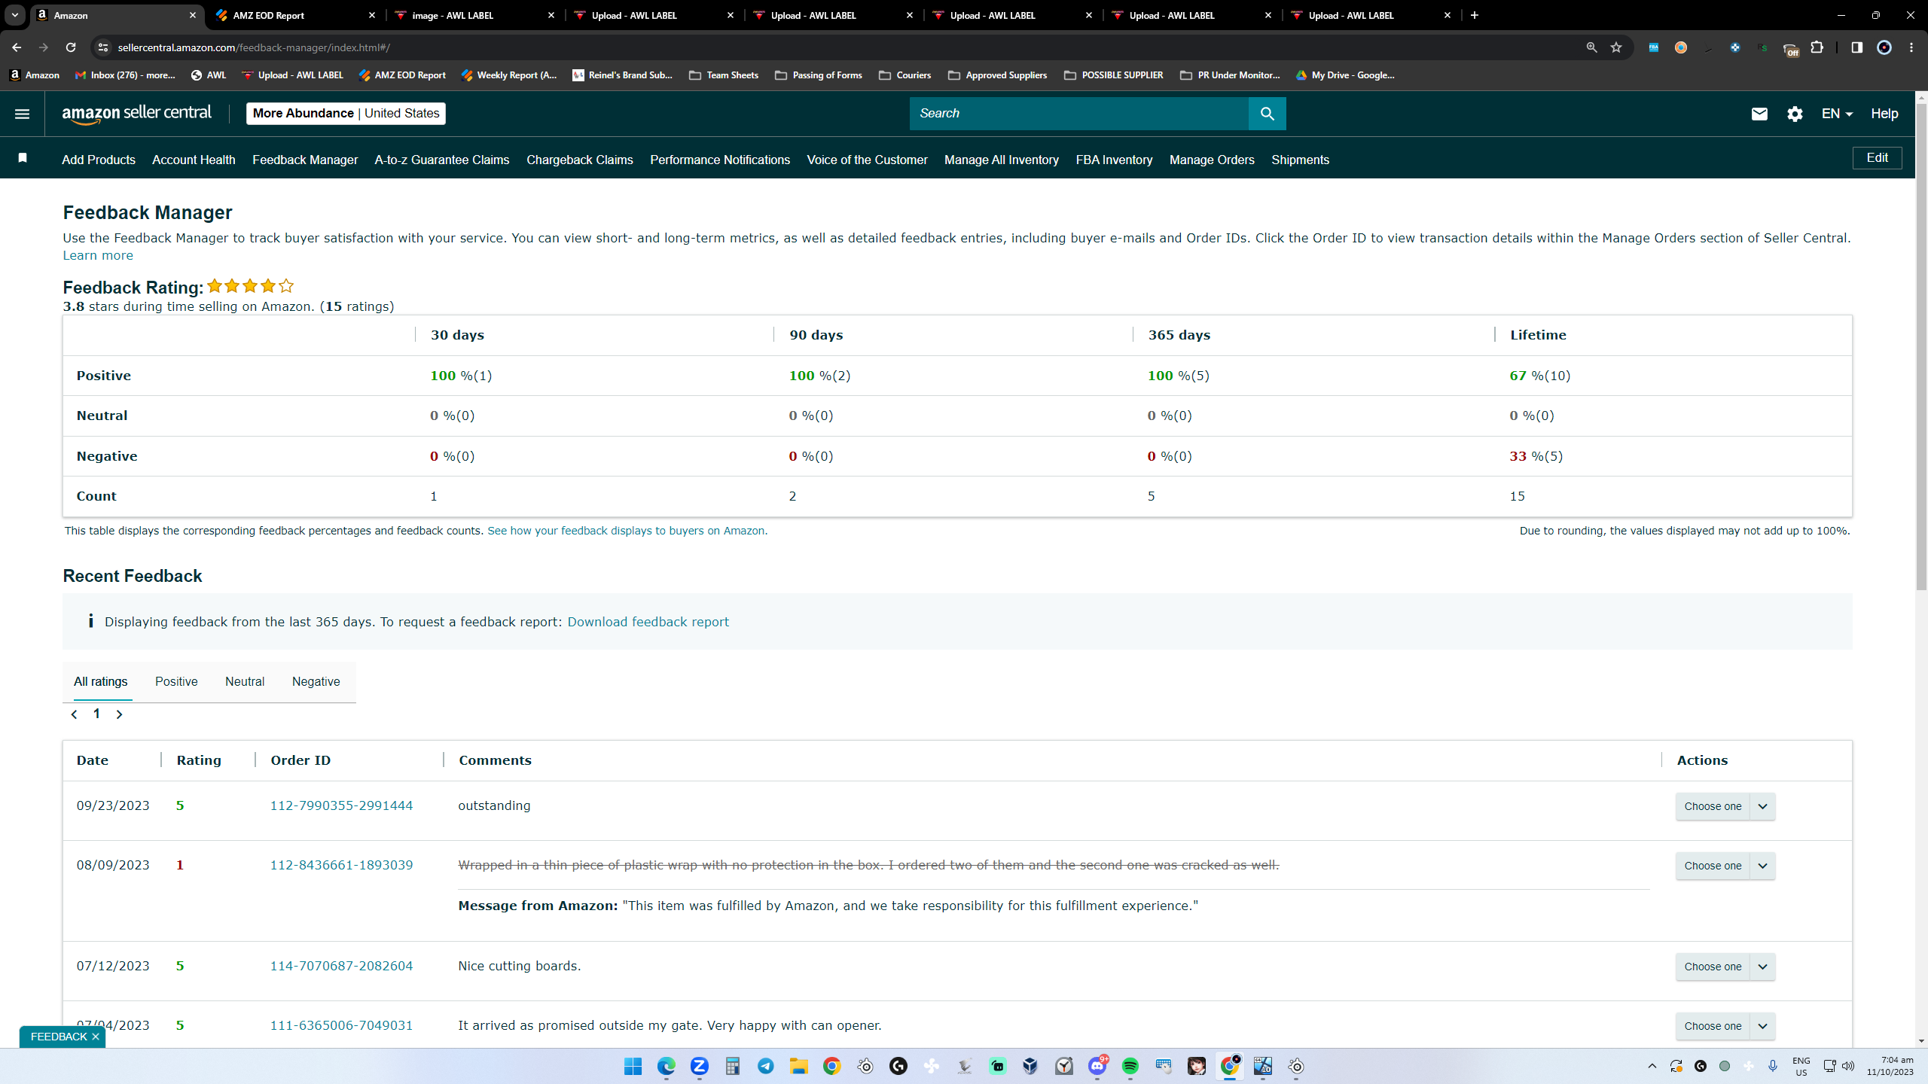The width and height of the screenshot is (1928, 1084).
Task: Open the Seller Central messages envelope
Action: point(1759,114)
